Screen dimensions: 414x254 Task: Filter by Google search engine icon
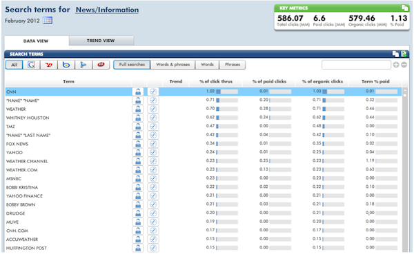pos(31,65)
